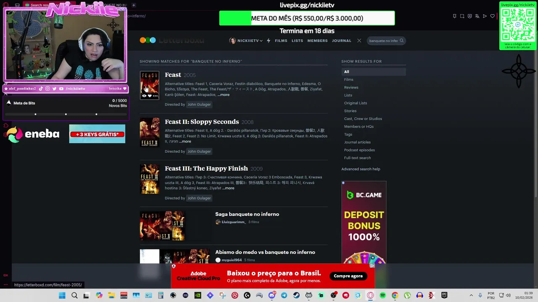Filter results by Cast, Crew or Studios

[x=363, y=119]
